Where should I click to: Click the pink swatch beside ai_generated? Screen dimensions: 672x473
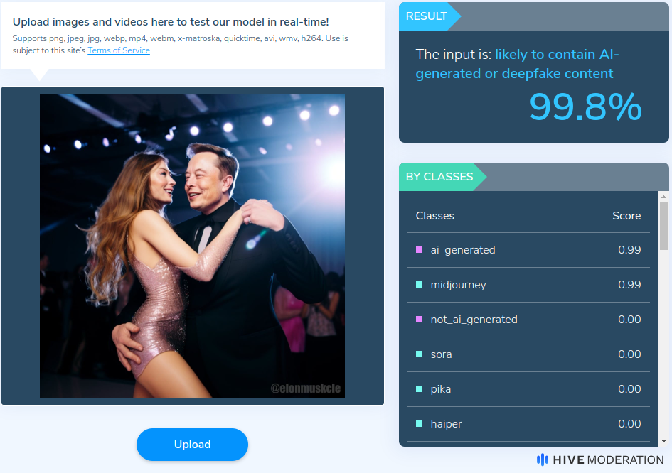(419, 249)
